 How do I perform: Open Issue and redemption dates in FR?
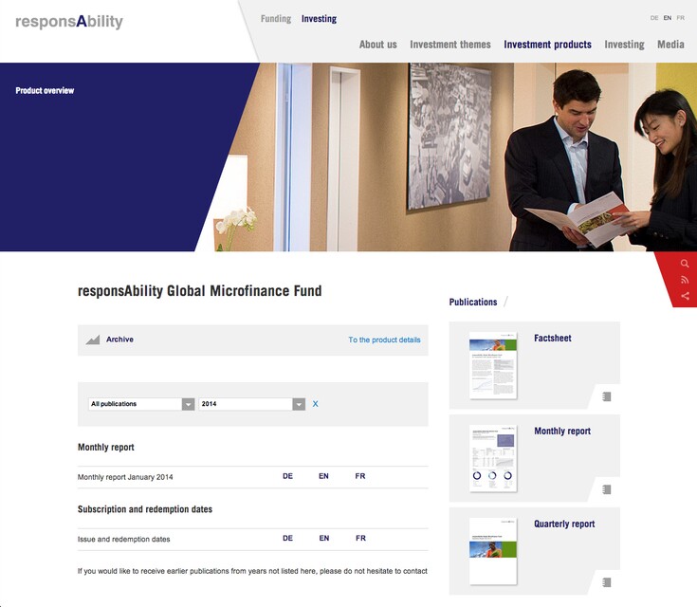(x=360, y=538)
